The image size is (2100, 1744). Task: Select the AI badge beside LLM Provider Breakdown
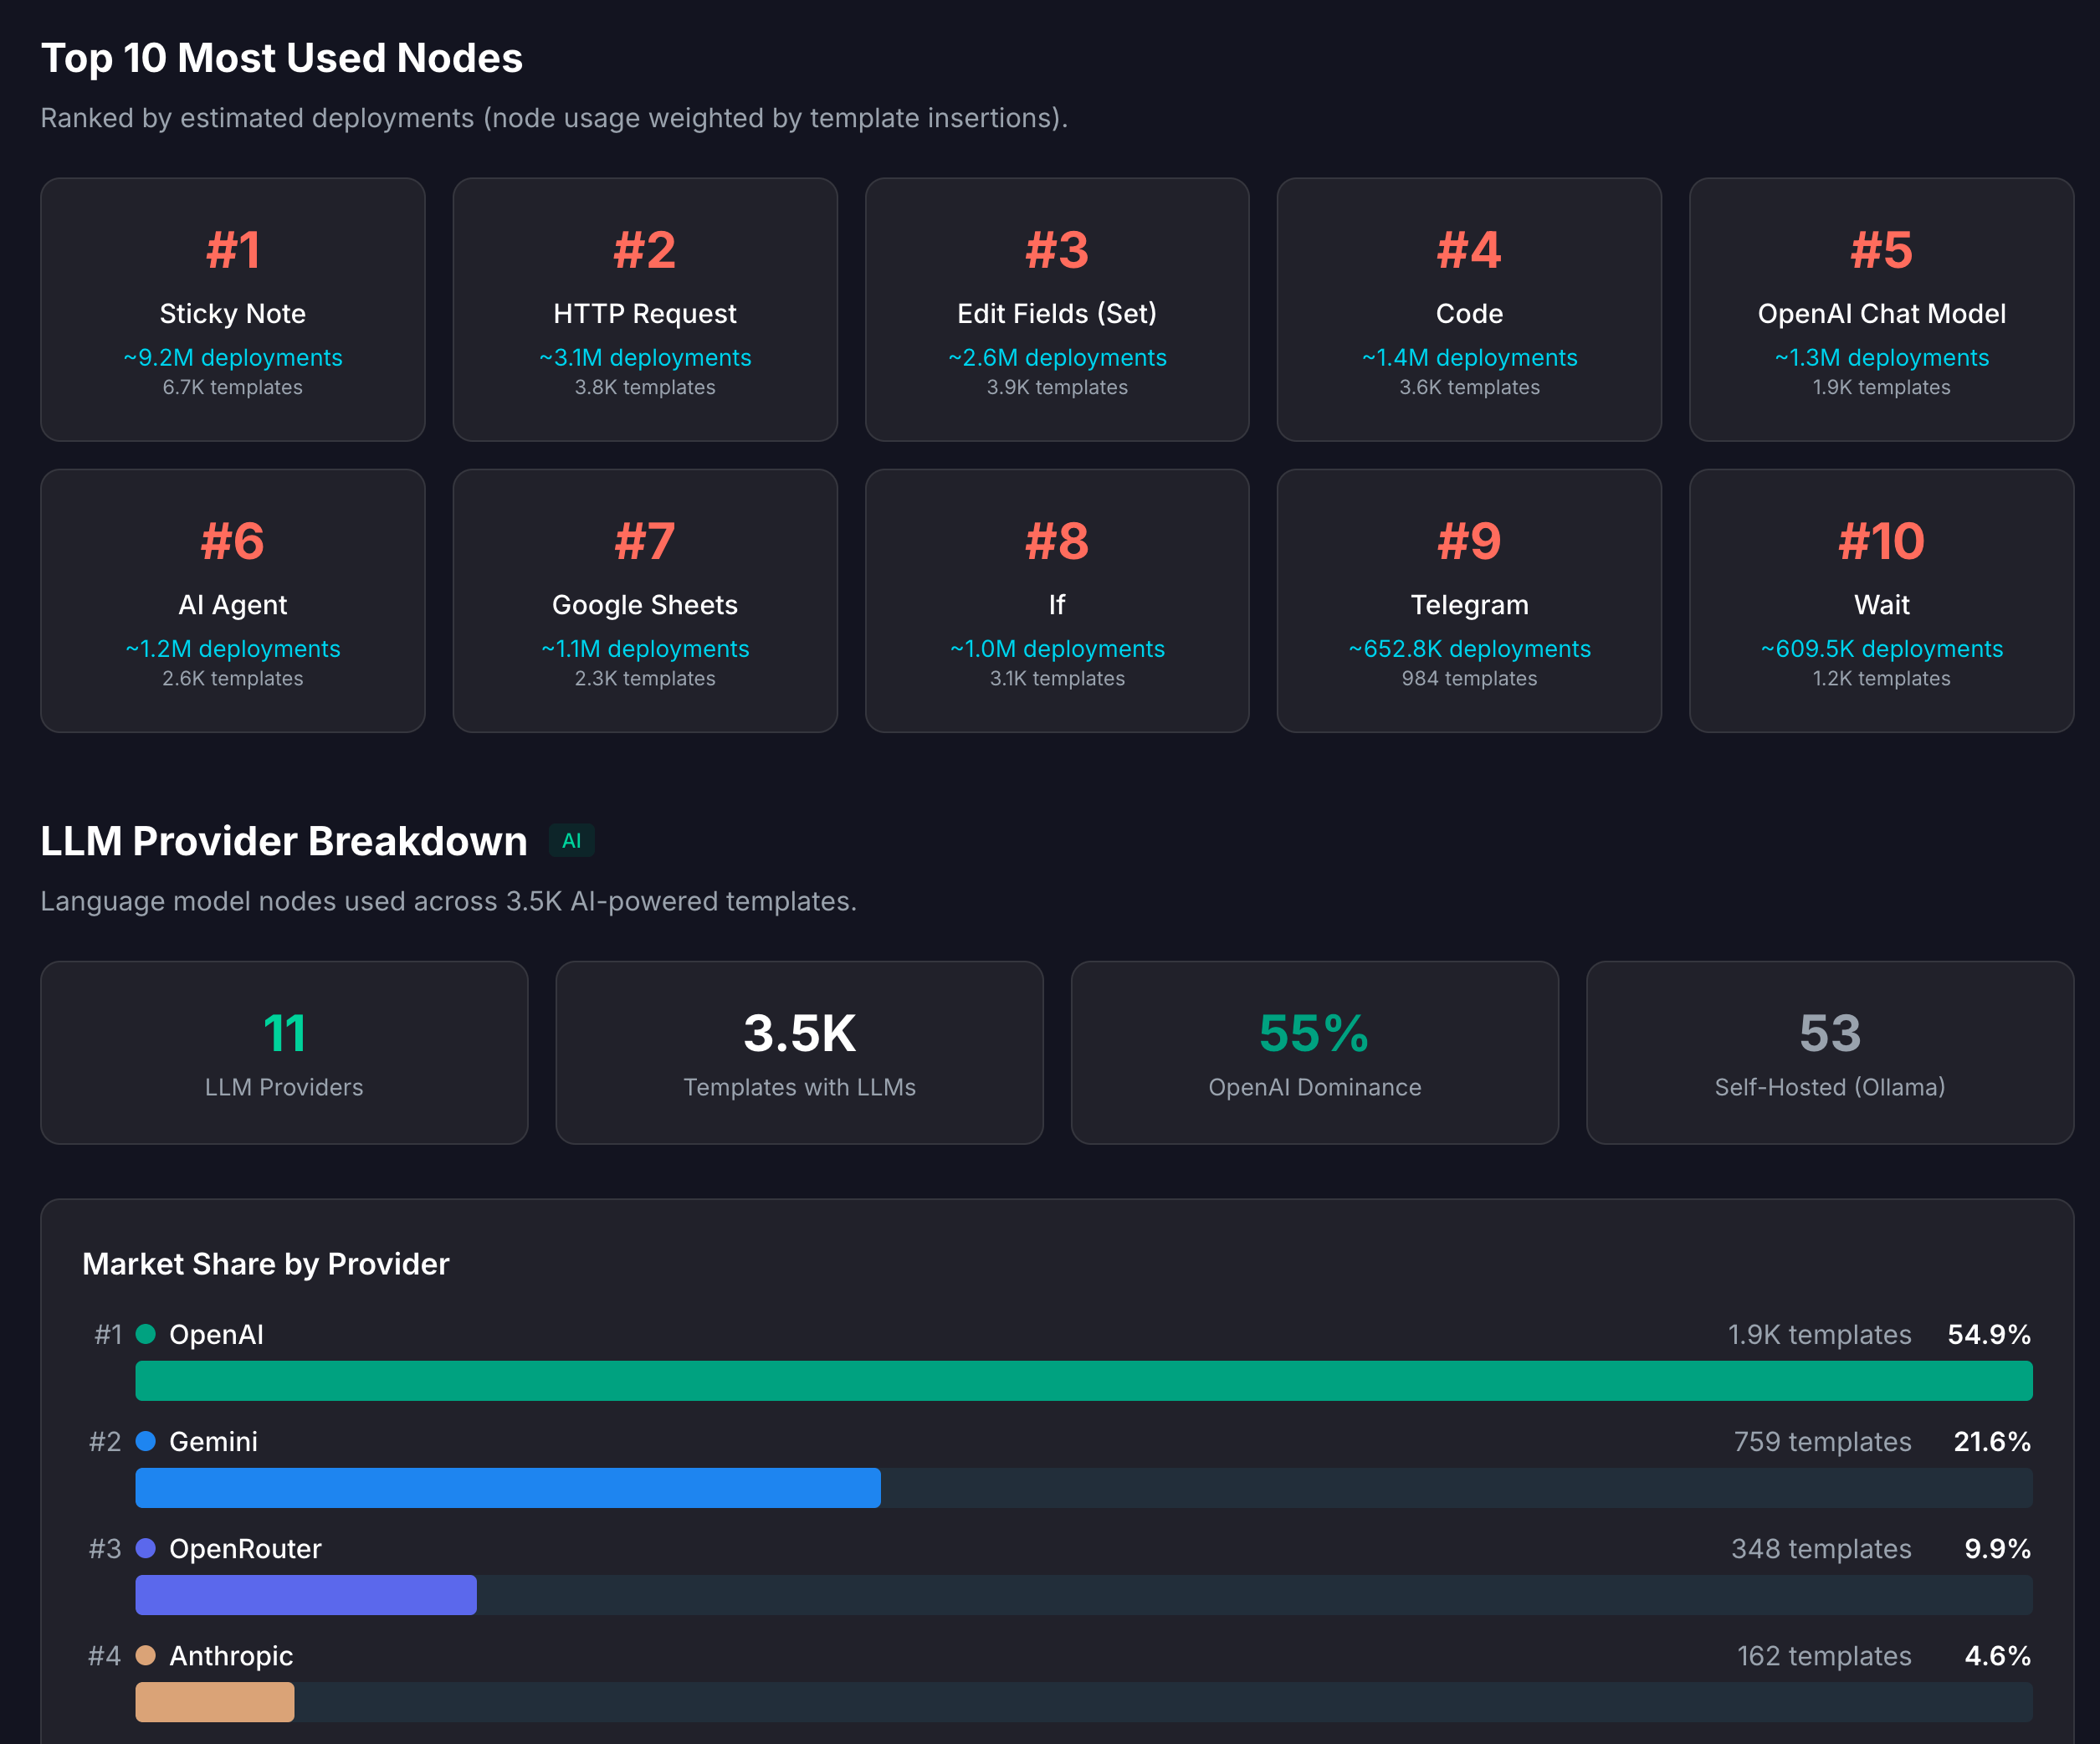[572, 841]
